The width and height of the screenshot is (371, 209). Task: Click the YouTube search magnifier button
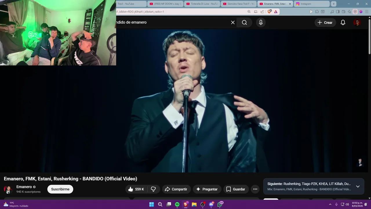pyautogui.click(x=244, y=22)
